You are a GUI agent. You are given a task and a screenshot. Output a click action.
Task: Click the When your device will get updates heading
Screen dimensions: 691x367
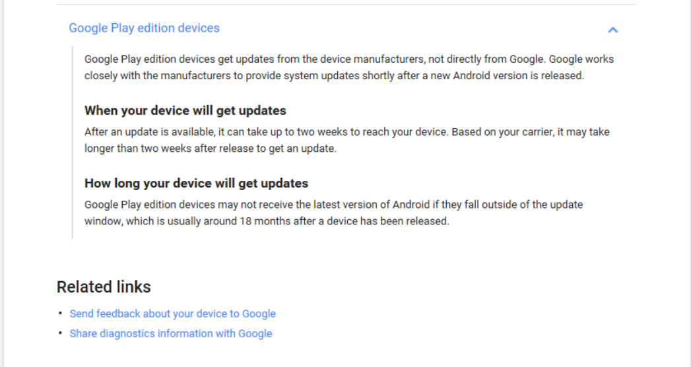[185, 110]
